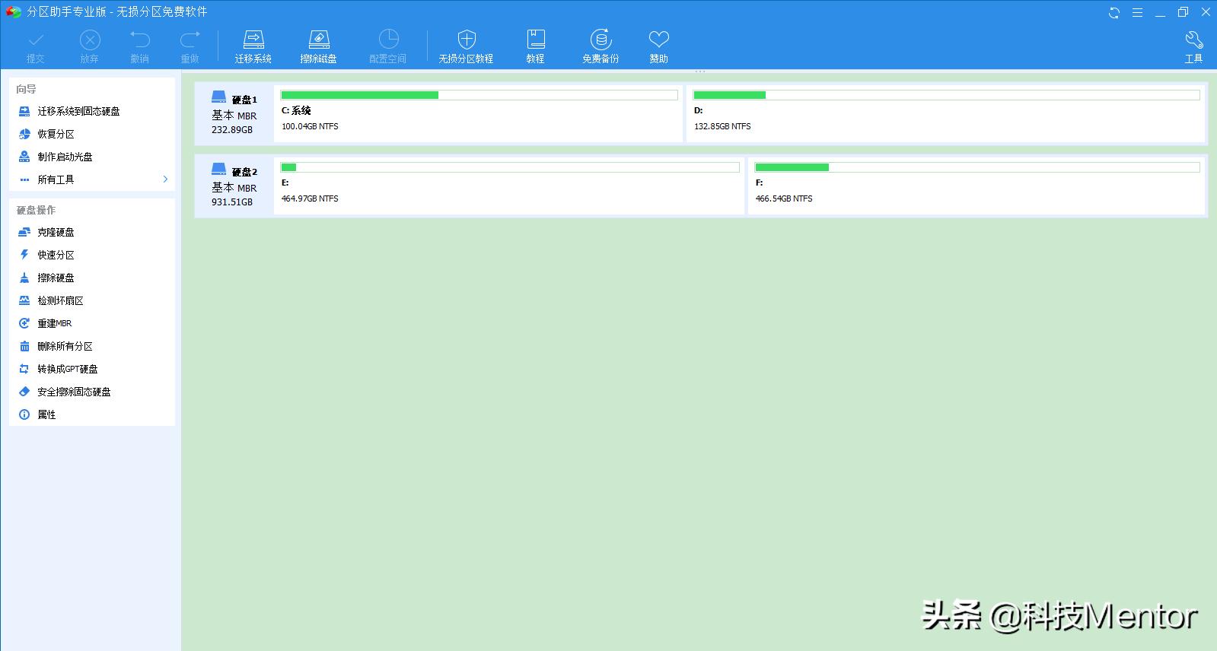Click 转换成GPT硬盘 option
The image size is (1217, 651).
[67, 369]
